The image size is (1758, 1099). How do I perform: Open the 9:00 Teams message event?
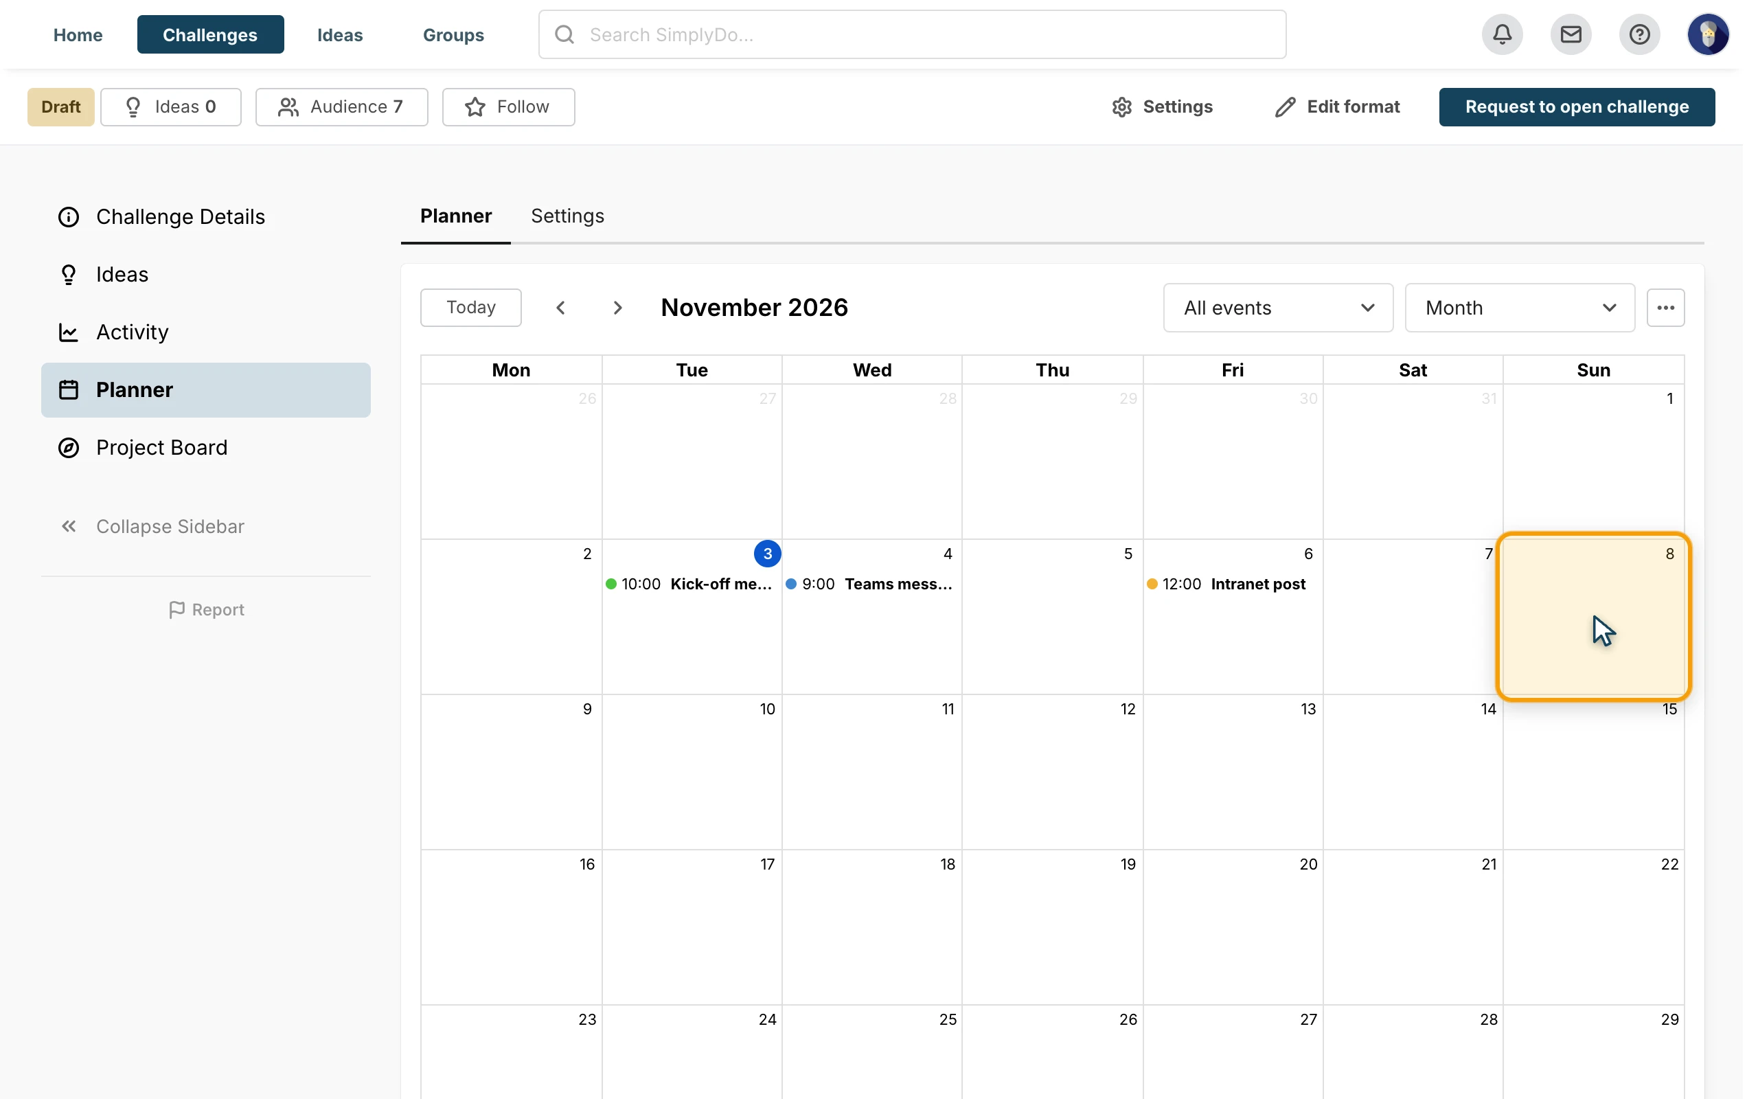pos(871,584)
